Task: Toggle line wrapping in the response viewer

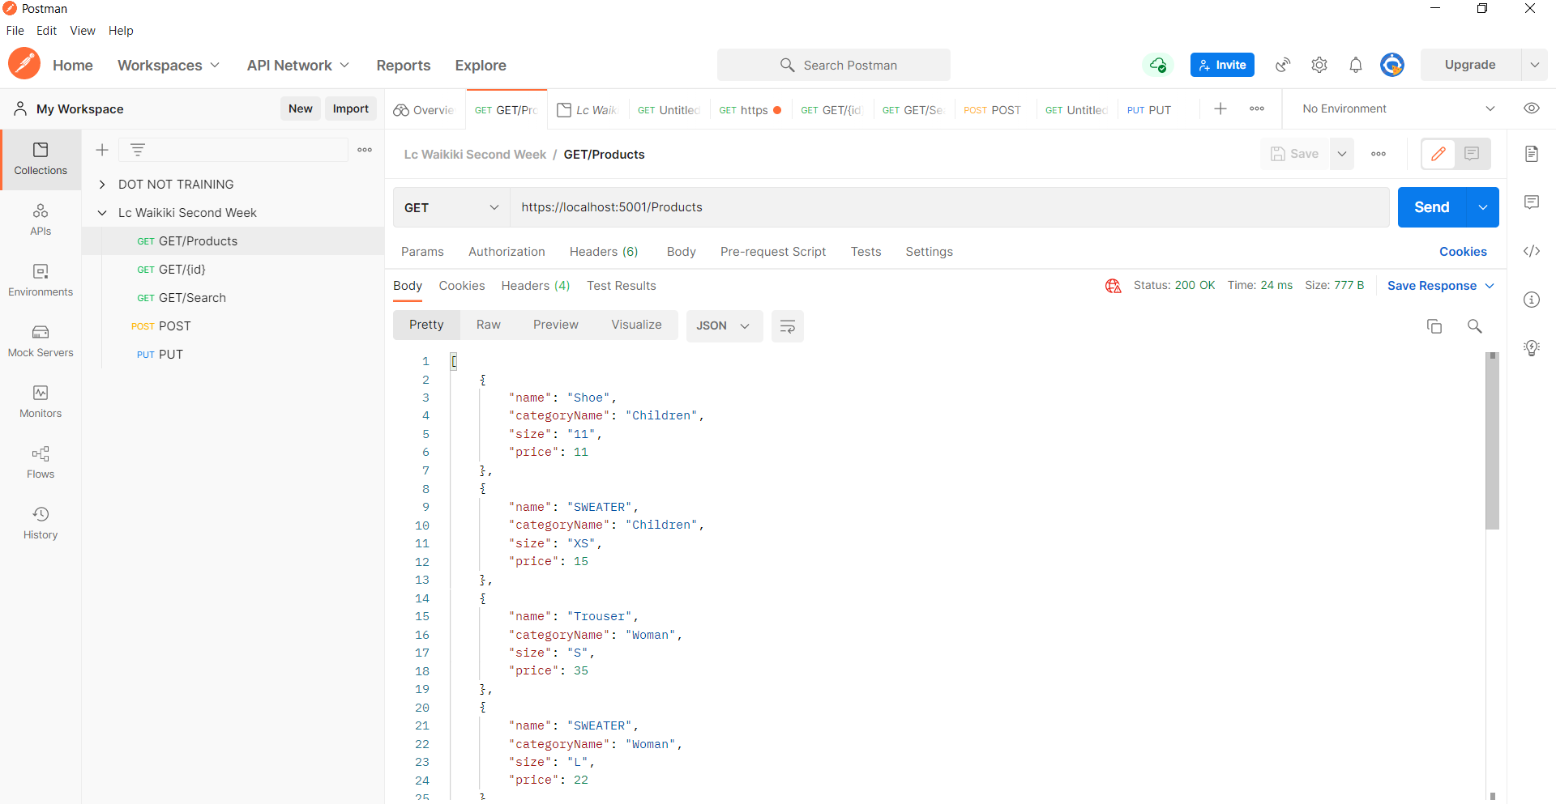Action: 787,325
